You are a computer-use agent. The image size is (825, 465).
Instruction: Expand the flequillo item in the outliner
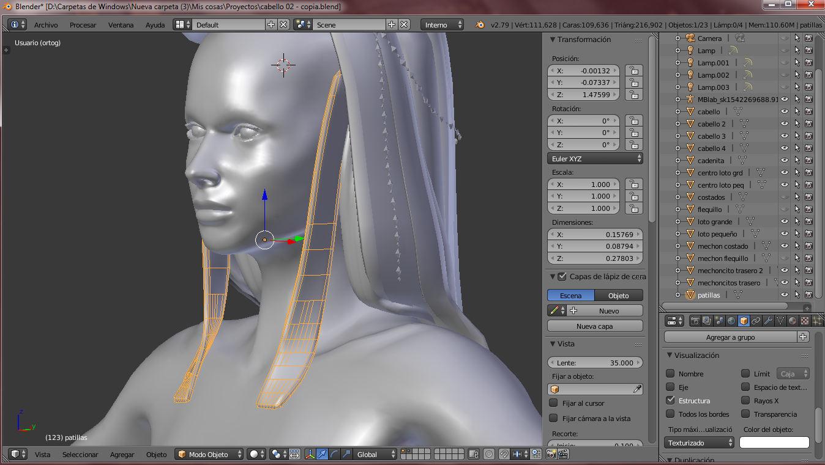point(678,210)
